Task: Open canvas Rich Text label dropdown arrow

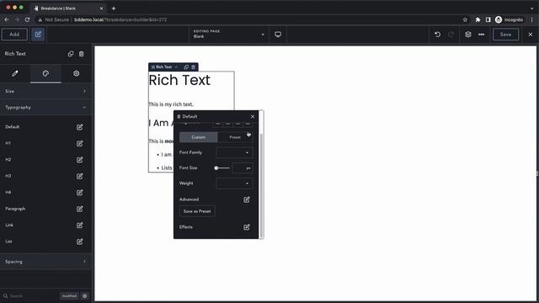Action: (x=176, y=67)
